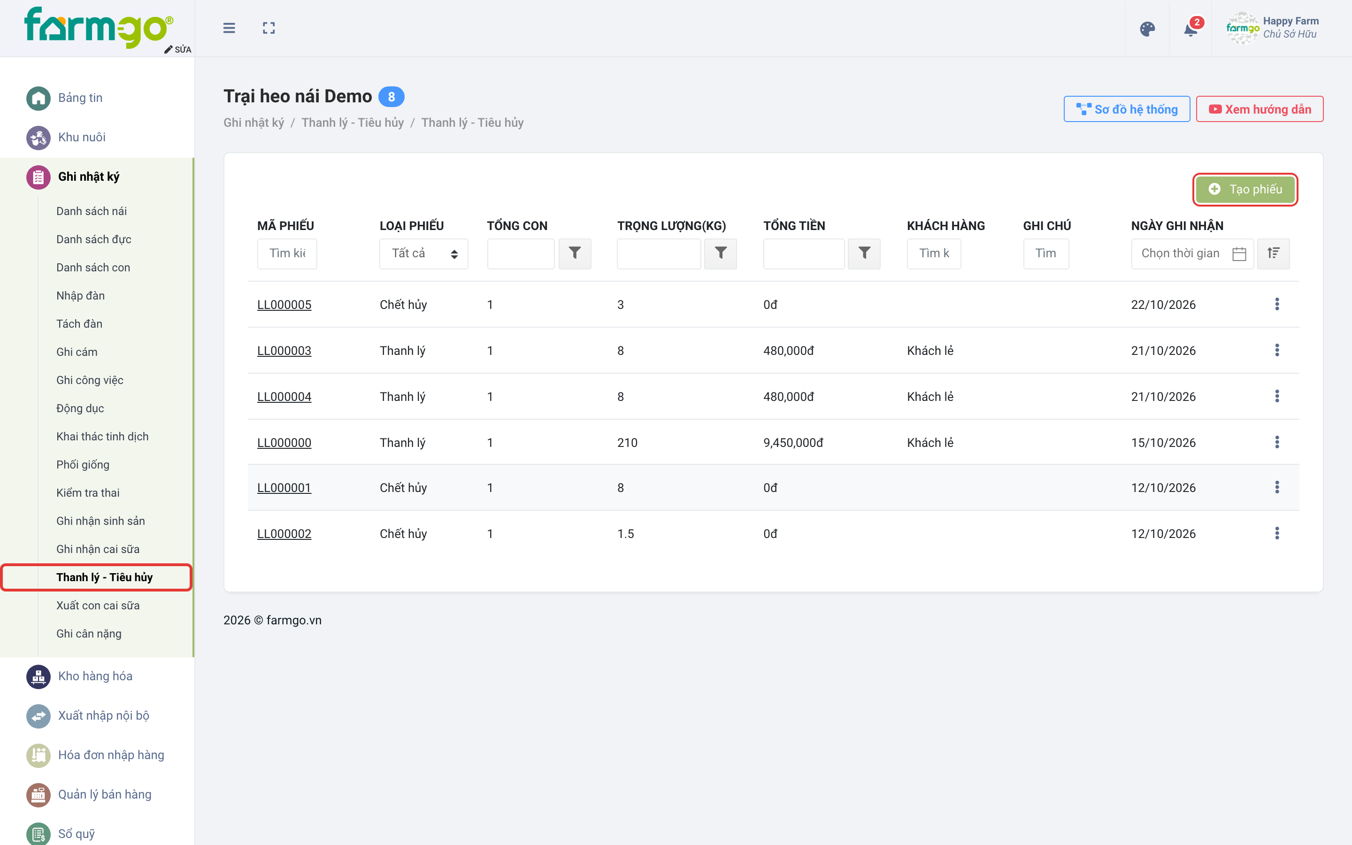Apply the Trọng lượng filter funnel
This screenshot has width=1352, height=845.
(720, 253)
